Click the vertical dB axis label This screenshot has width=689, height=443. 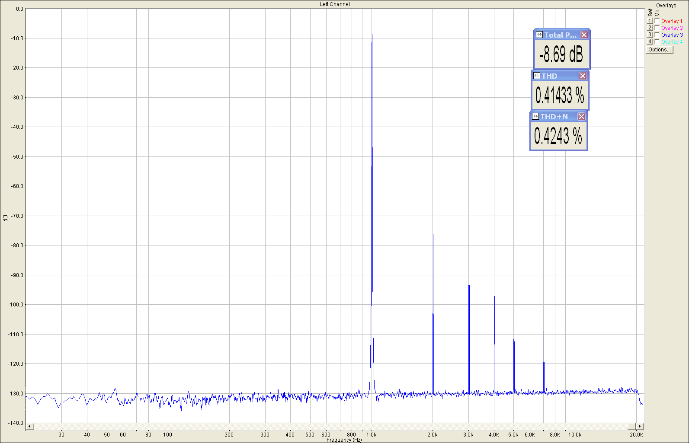tap(6, 218)
